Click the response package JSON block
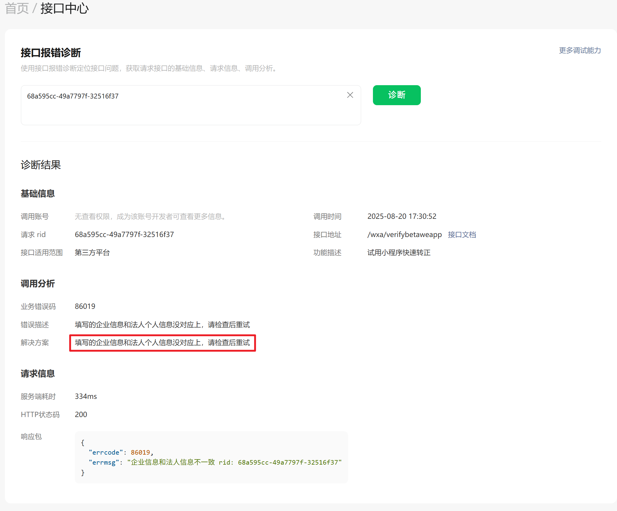 pyautogui.click(x=211, y=457)
